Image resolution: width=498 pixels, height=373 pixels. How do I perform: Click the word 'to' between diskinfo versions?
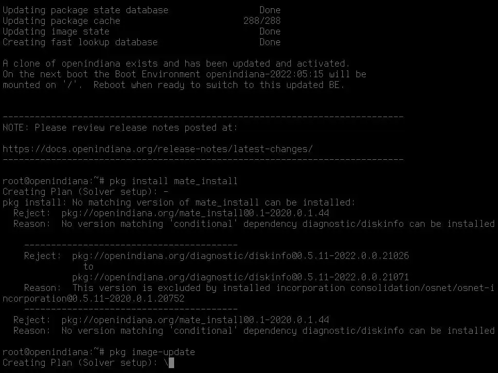tap(89, 267)
